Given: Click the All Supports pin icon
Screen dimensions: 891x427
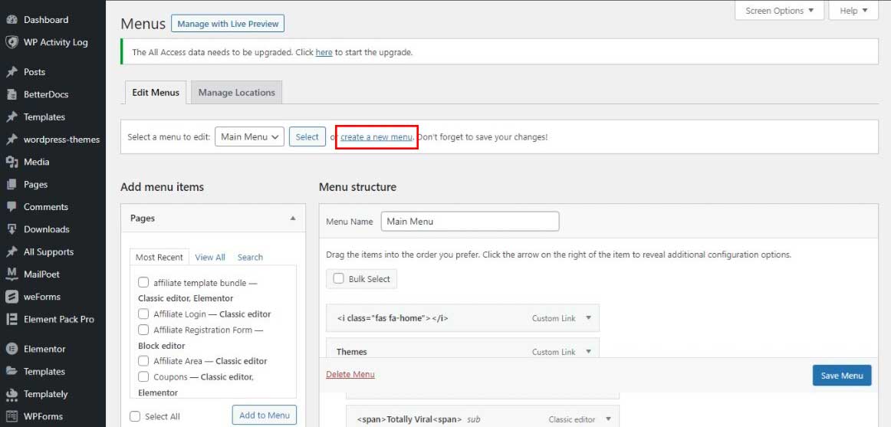Looking at the screenshot, I should 12,251.
